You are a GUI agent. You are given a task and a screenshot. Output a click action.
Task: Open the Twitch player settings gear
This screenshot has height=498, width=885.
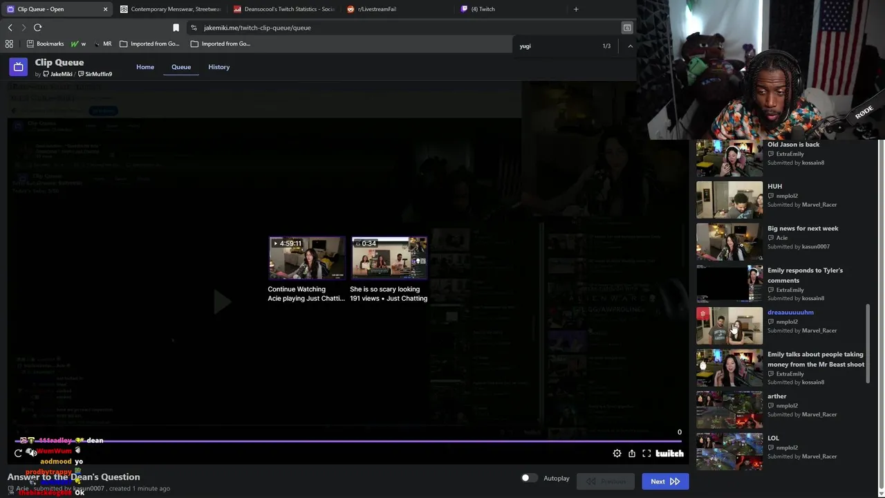(617, 453)
